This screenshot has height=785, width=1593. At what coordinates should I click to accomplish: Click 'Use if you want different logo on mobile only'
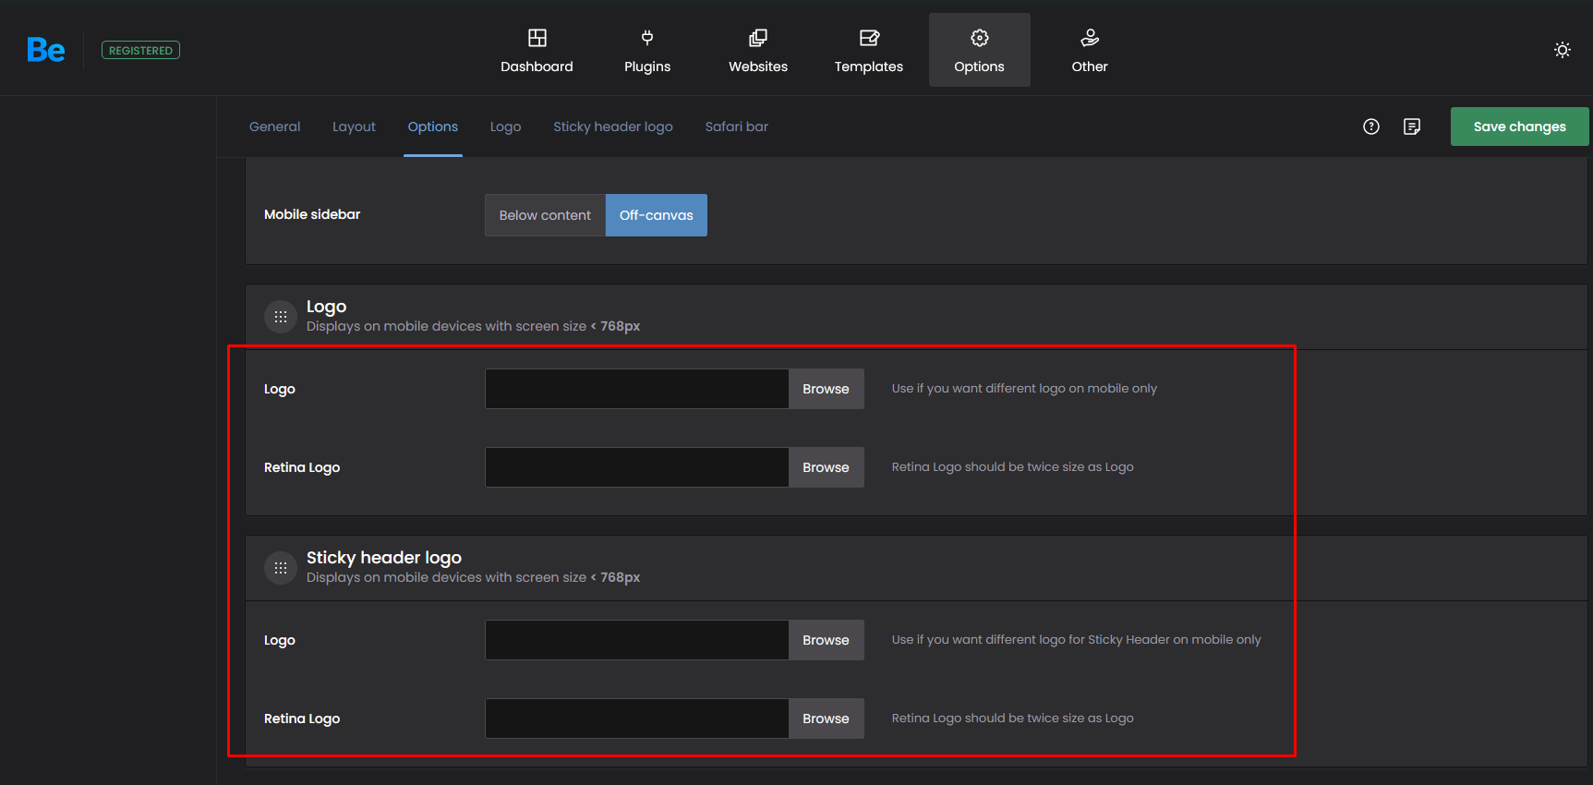click(x=1024, y=389)
